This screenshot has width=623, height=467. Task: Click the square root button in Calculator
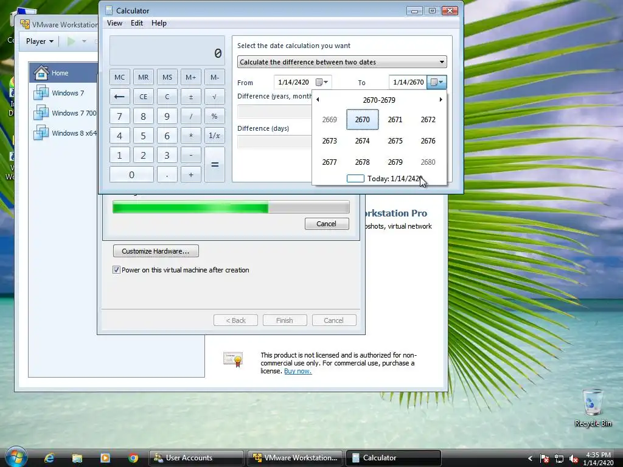point(215,97)
